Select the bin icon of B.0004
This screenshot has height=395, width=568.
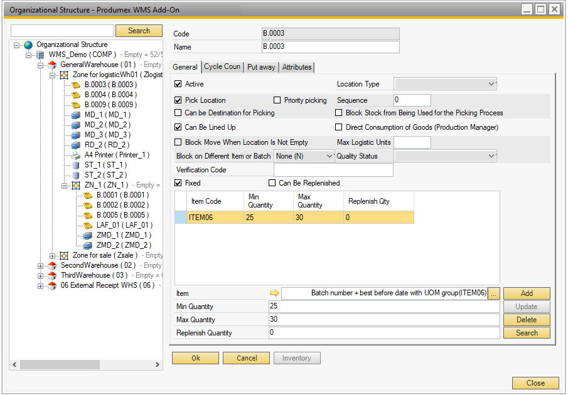tap(76, 95)
